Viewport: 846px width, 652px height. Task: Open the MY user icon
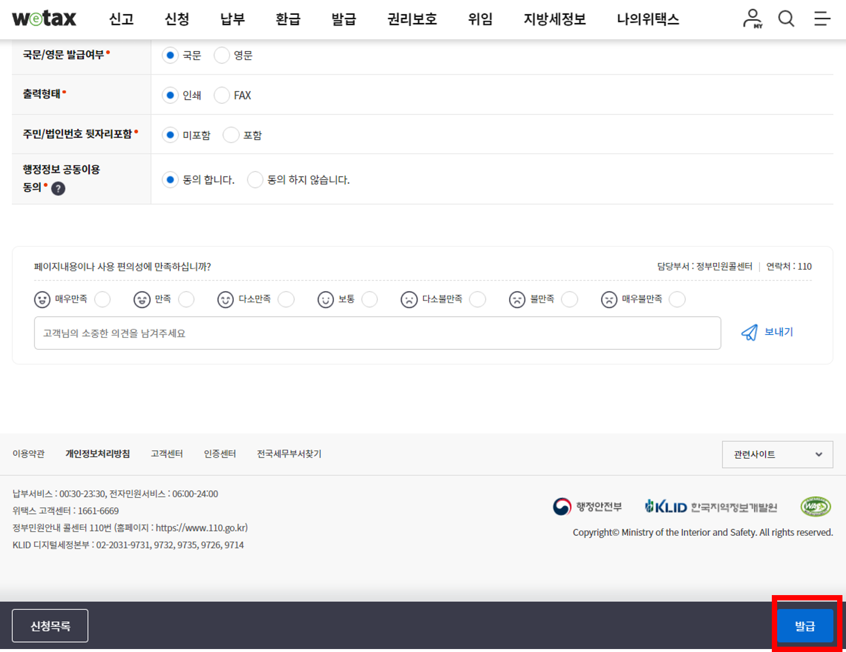(x=752, y=18)
